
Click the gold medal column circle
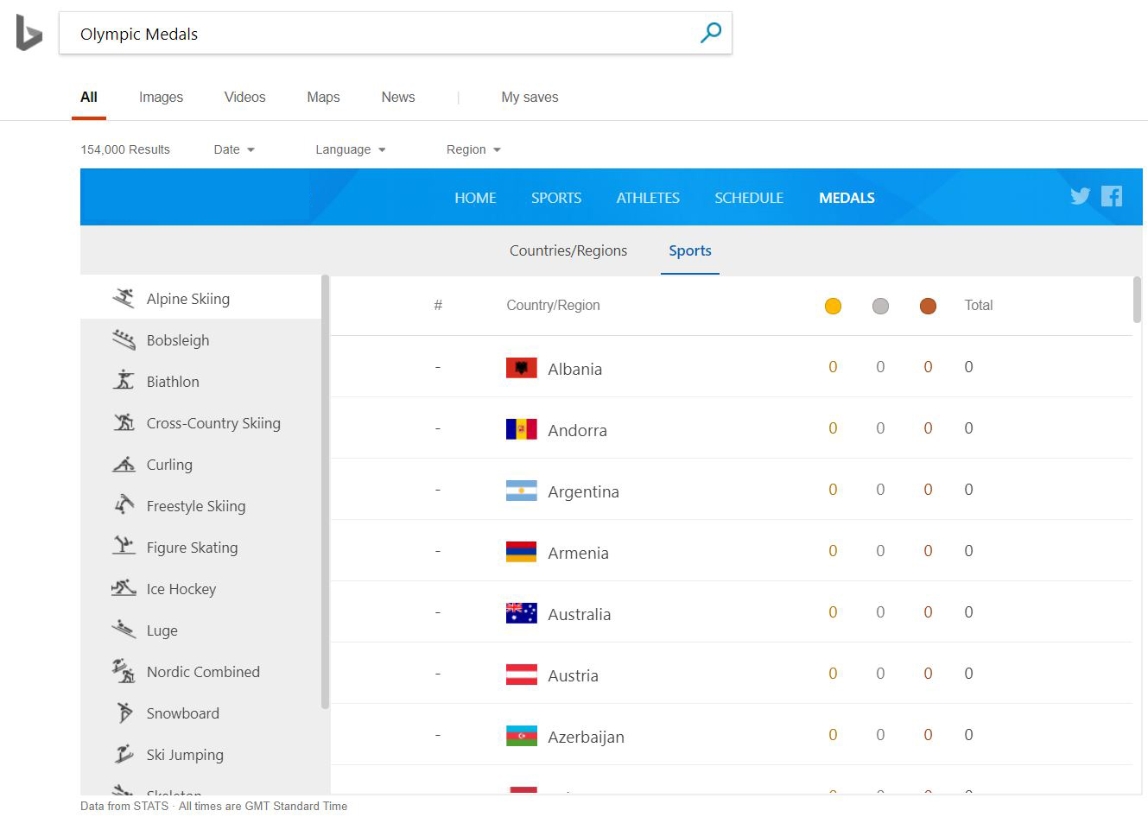[833, 306]
